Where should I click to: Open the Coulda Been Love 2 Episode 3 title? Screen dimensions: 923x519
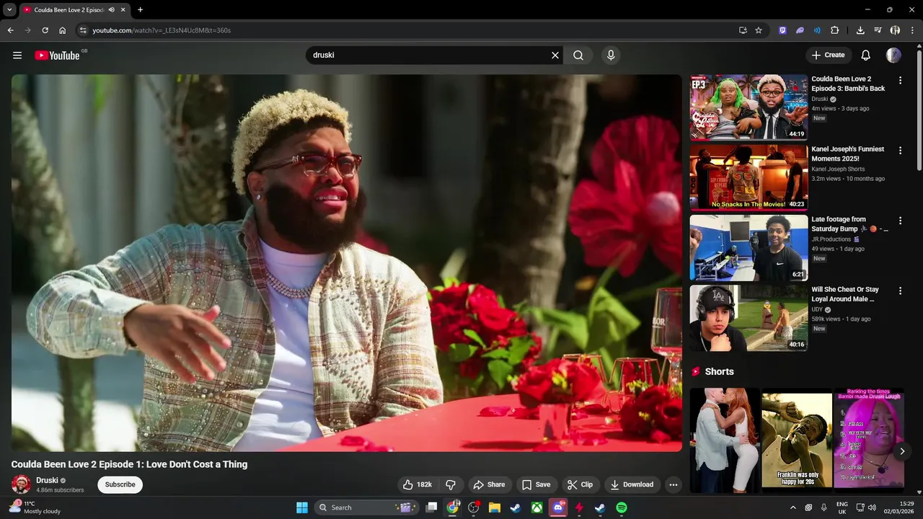coord(848,84)
